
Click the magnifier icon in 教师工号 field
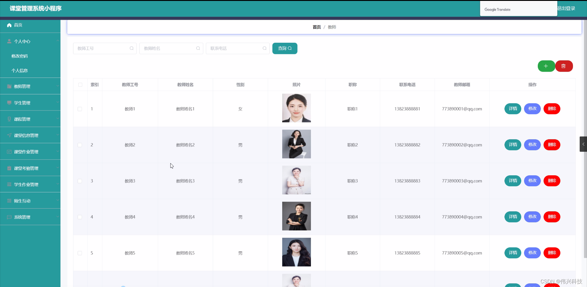[x=131, y=48]
